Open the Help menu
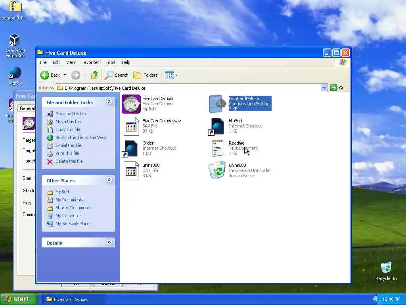 pyautogui.click(x=126, y=62)
